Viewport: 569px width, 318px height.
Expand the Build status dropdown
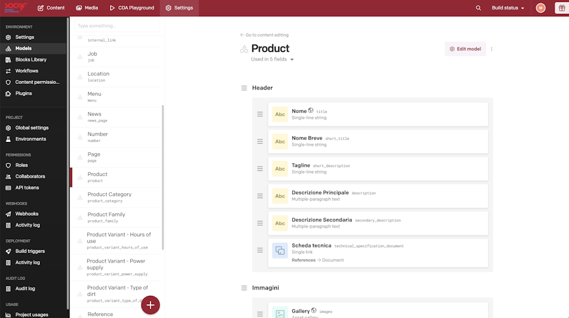508,8
